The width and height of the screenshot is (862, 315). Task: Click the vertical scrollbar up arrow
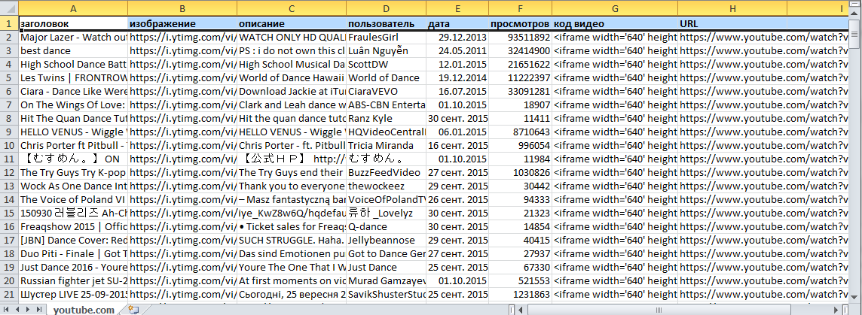point(854,14)
